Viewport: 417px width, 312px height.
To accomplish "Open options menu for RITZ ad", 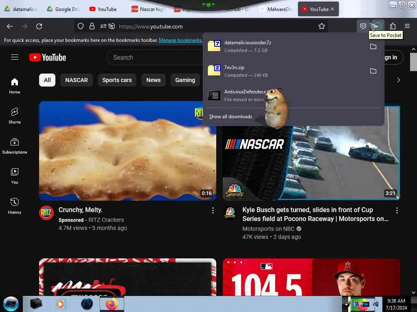I will 213,210.
